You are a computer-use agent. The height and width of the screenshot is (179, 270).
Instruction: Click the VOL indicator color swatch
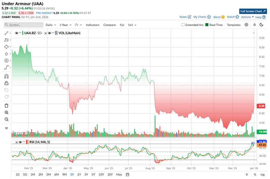56,33
